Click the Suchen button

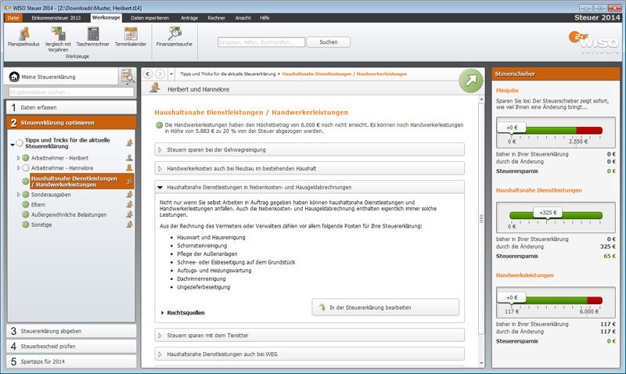tap(329, 42)
